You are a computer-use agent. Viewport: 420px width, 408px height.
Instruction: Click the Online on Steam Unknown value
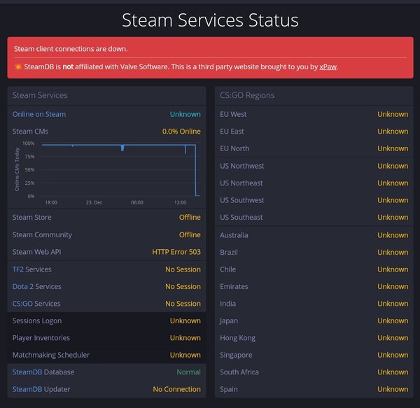[x=185, y=114]
